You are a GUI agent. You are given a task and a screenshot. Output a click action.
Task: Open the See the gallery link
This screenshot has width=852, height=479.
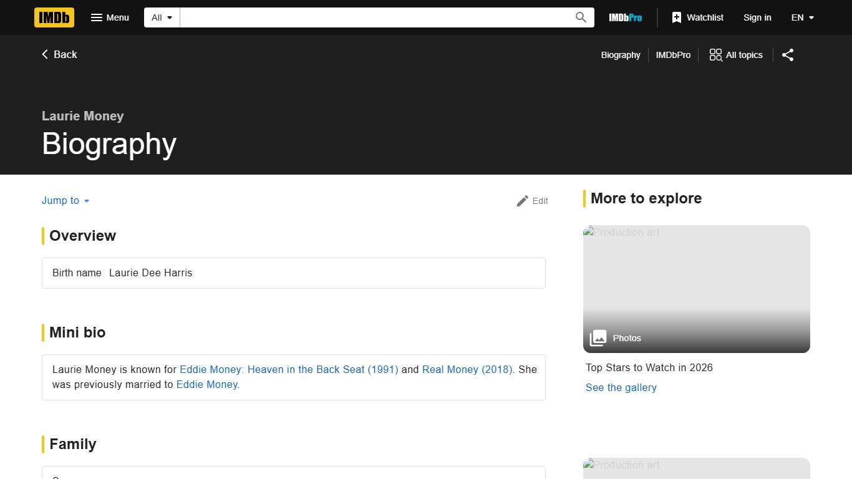(621, 387)
